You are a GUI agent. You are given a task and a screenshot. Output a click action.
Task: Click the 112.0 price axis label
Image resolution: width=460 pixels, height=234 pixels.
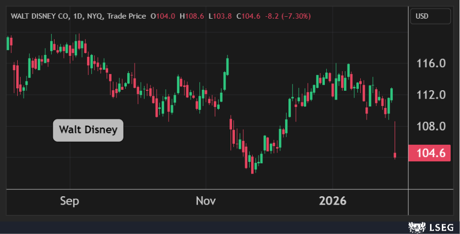[x=431, y=95]
